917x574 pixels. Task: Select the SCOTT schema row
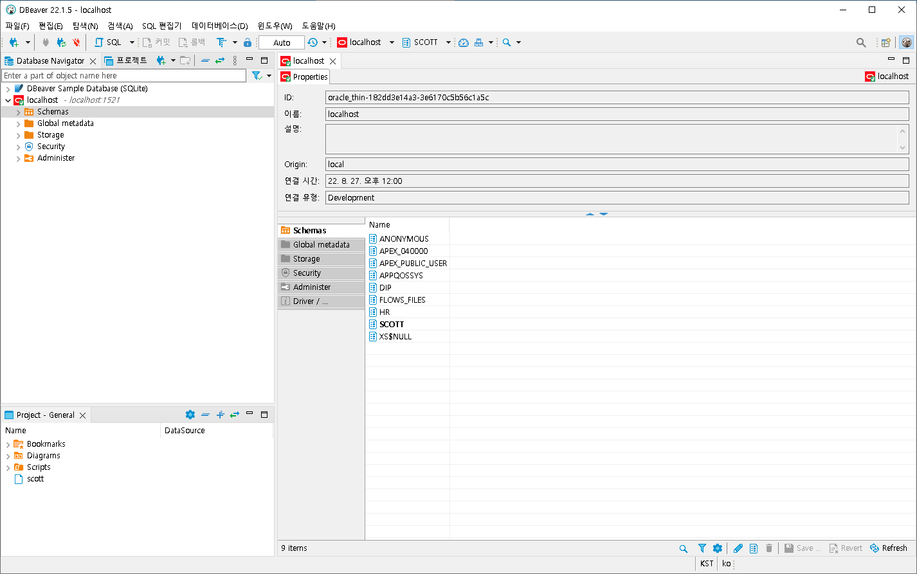click(x=392, y=325)
